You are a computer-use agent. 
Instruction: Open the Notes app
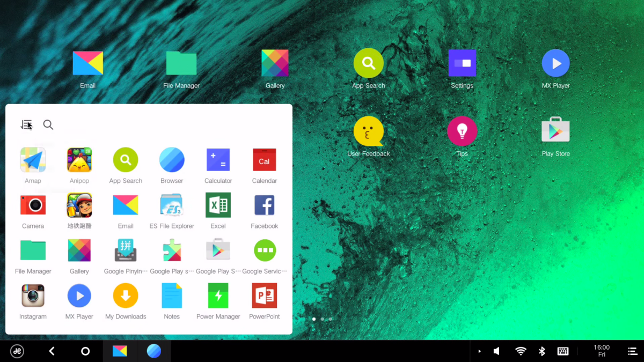(172, 295)
